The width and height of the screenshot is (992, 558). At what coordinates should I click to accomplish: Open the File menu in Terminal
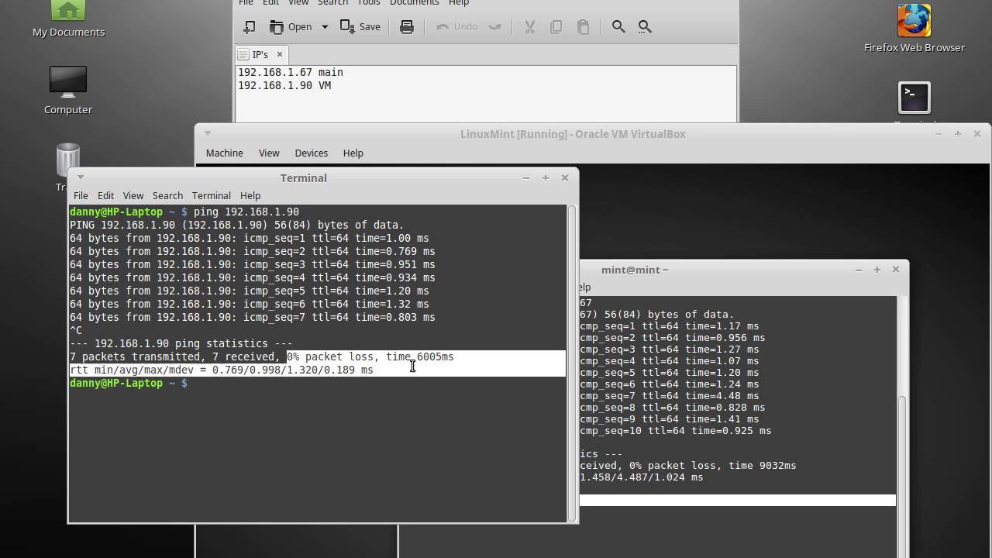81,195
